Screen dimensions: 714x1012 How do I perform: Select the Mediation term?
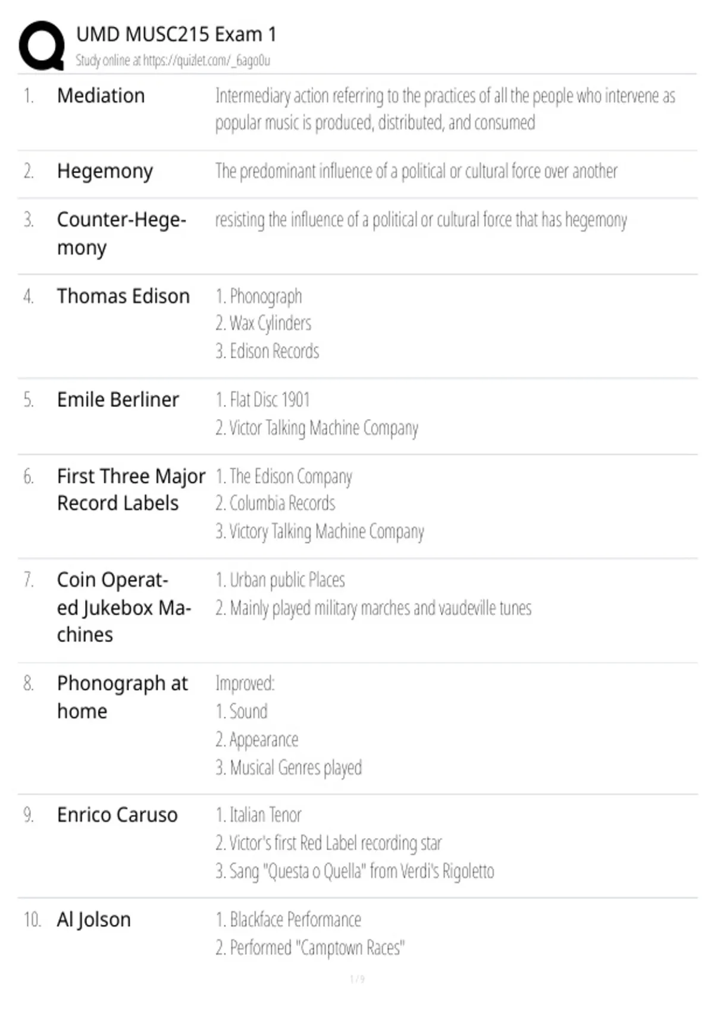(x=101, y=96)
